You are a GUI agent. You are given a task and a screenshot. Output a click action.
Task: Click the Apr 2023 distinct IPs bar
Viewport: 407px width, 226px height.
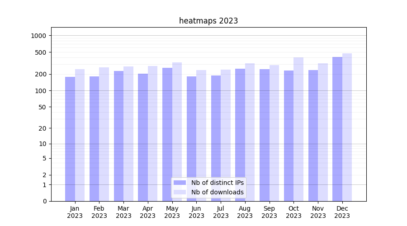pos(143,137)
